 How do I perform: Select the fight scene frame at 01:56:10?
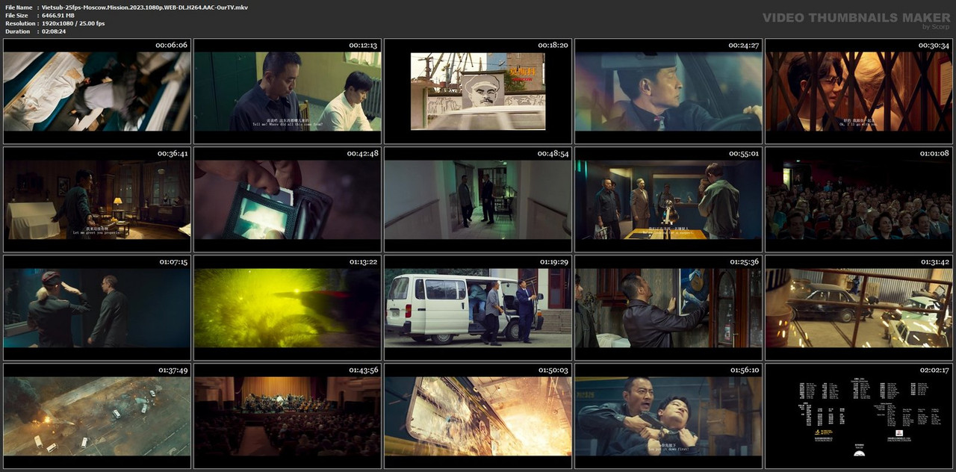point(668,416)
